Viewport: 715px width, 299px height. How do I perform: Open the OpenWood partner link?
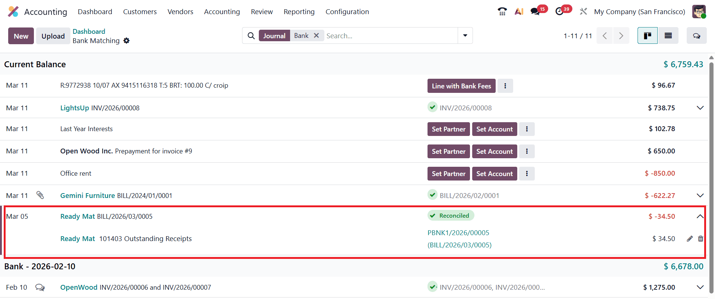[x=79, y=287]
